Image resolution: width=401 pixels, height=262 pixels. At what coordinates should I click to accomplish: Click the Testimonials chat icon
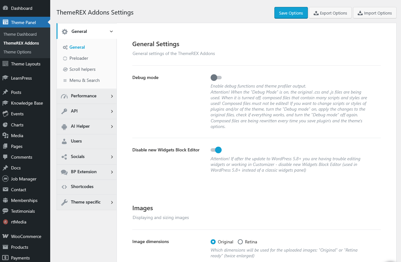pyautogui.click(x=5, y=211)
